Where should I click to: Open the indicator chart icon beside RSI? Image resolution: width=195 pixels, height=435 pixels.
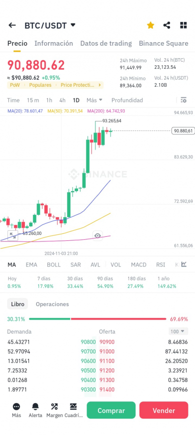tap(183, 264)
